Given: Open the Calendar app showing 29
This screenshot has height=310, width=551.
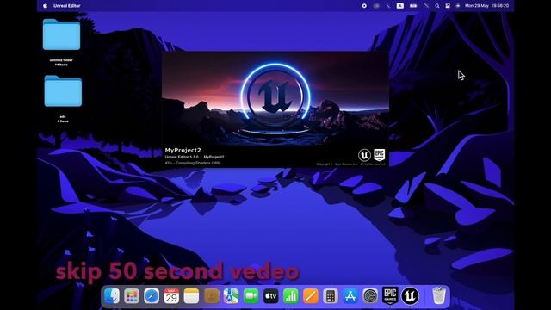Looking at the screenshot, I should click(171, 296).
